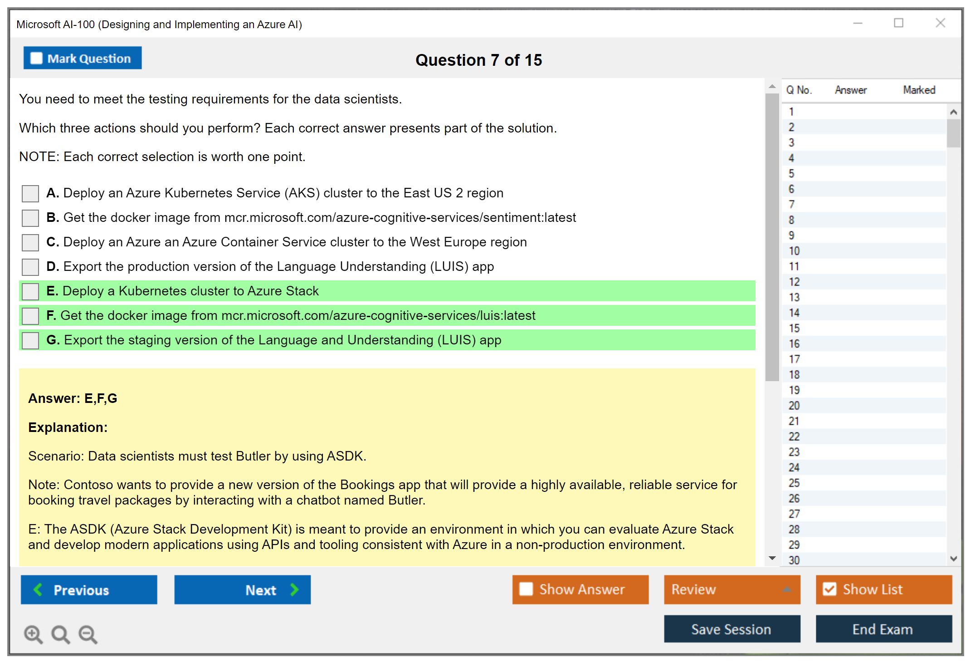975x667 pixels.
Task: Select question 25 in the list
Action: 795,483
